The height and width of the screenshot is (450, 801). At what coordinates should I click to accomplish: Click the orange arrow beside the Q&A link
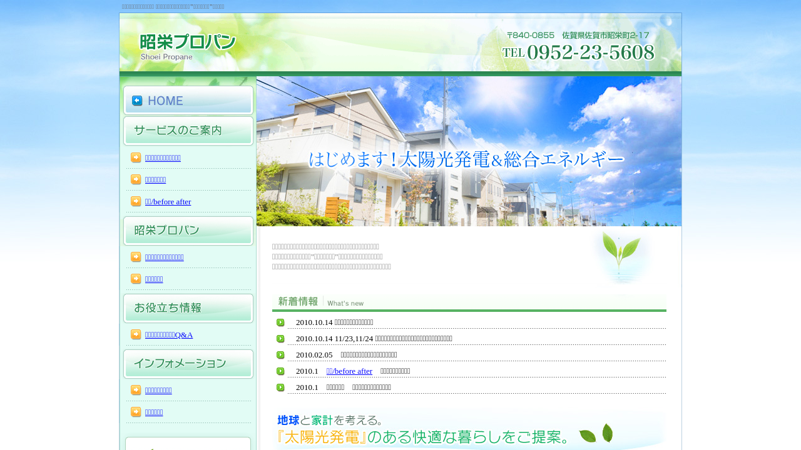tap(136, 334)
